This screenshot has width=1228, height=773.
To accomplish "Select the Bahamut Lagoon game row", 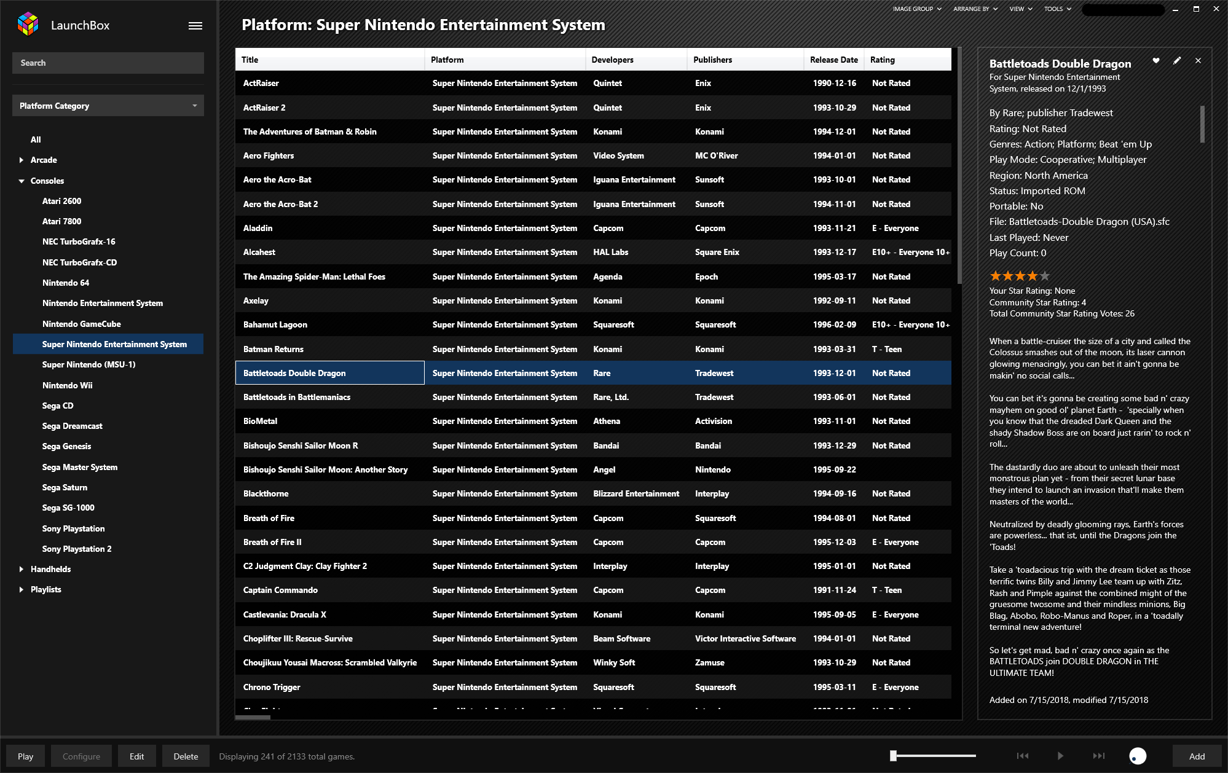I will pos(593,324).
